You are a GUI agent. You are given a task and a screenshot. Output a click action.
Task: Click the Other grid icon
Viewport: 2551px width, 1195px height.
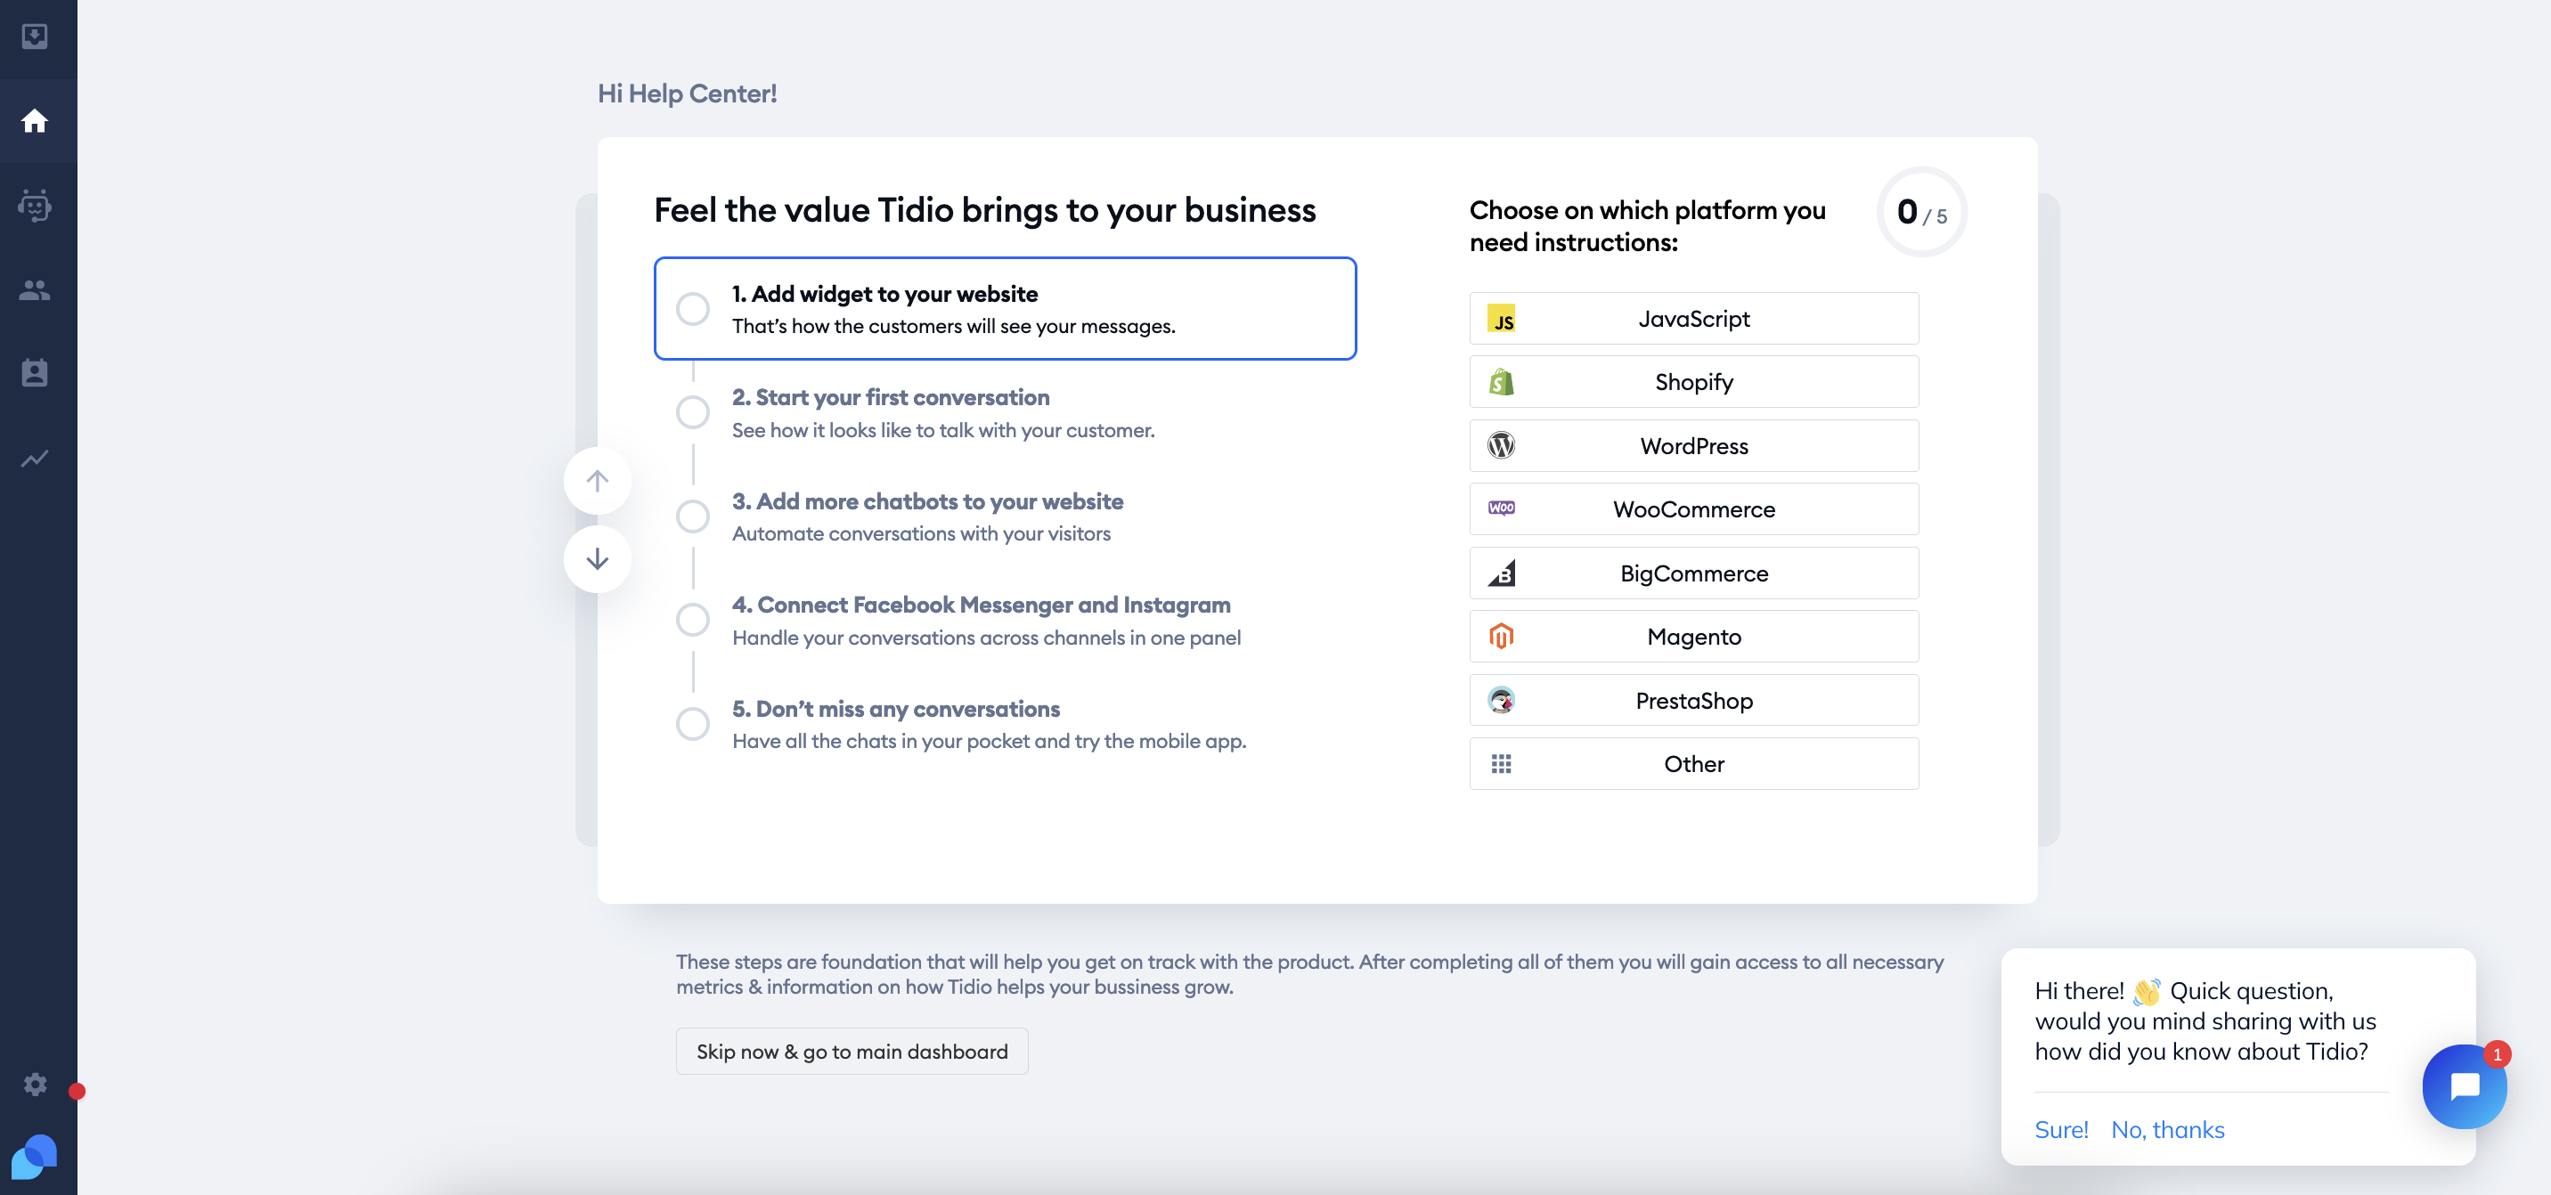click(x=1501, y=764)
